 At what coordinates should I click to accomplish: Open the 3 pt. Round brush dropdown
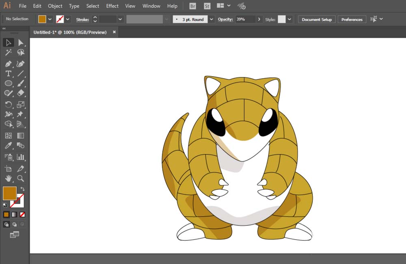pyautogui.click(x=212, y=19)
